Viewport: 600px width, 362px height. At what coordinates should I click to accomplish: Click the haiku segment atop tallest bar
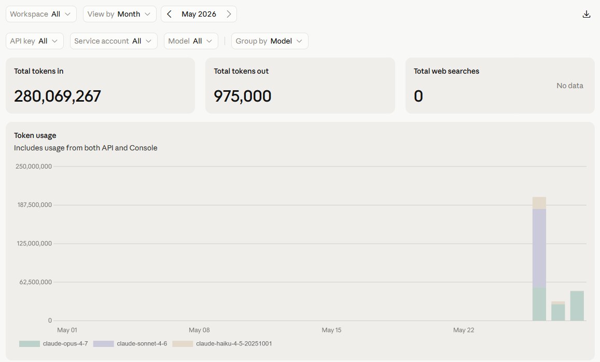pos(539,203)
